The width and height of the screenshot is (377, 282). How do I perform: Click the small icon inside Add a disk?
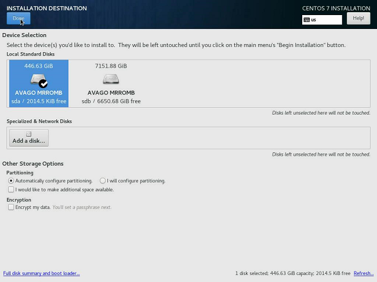pyautogui.click(x=28, y=134)
